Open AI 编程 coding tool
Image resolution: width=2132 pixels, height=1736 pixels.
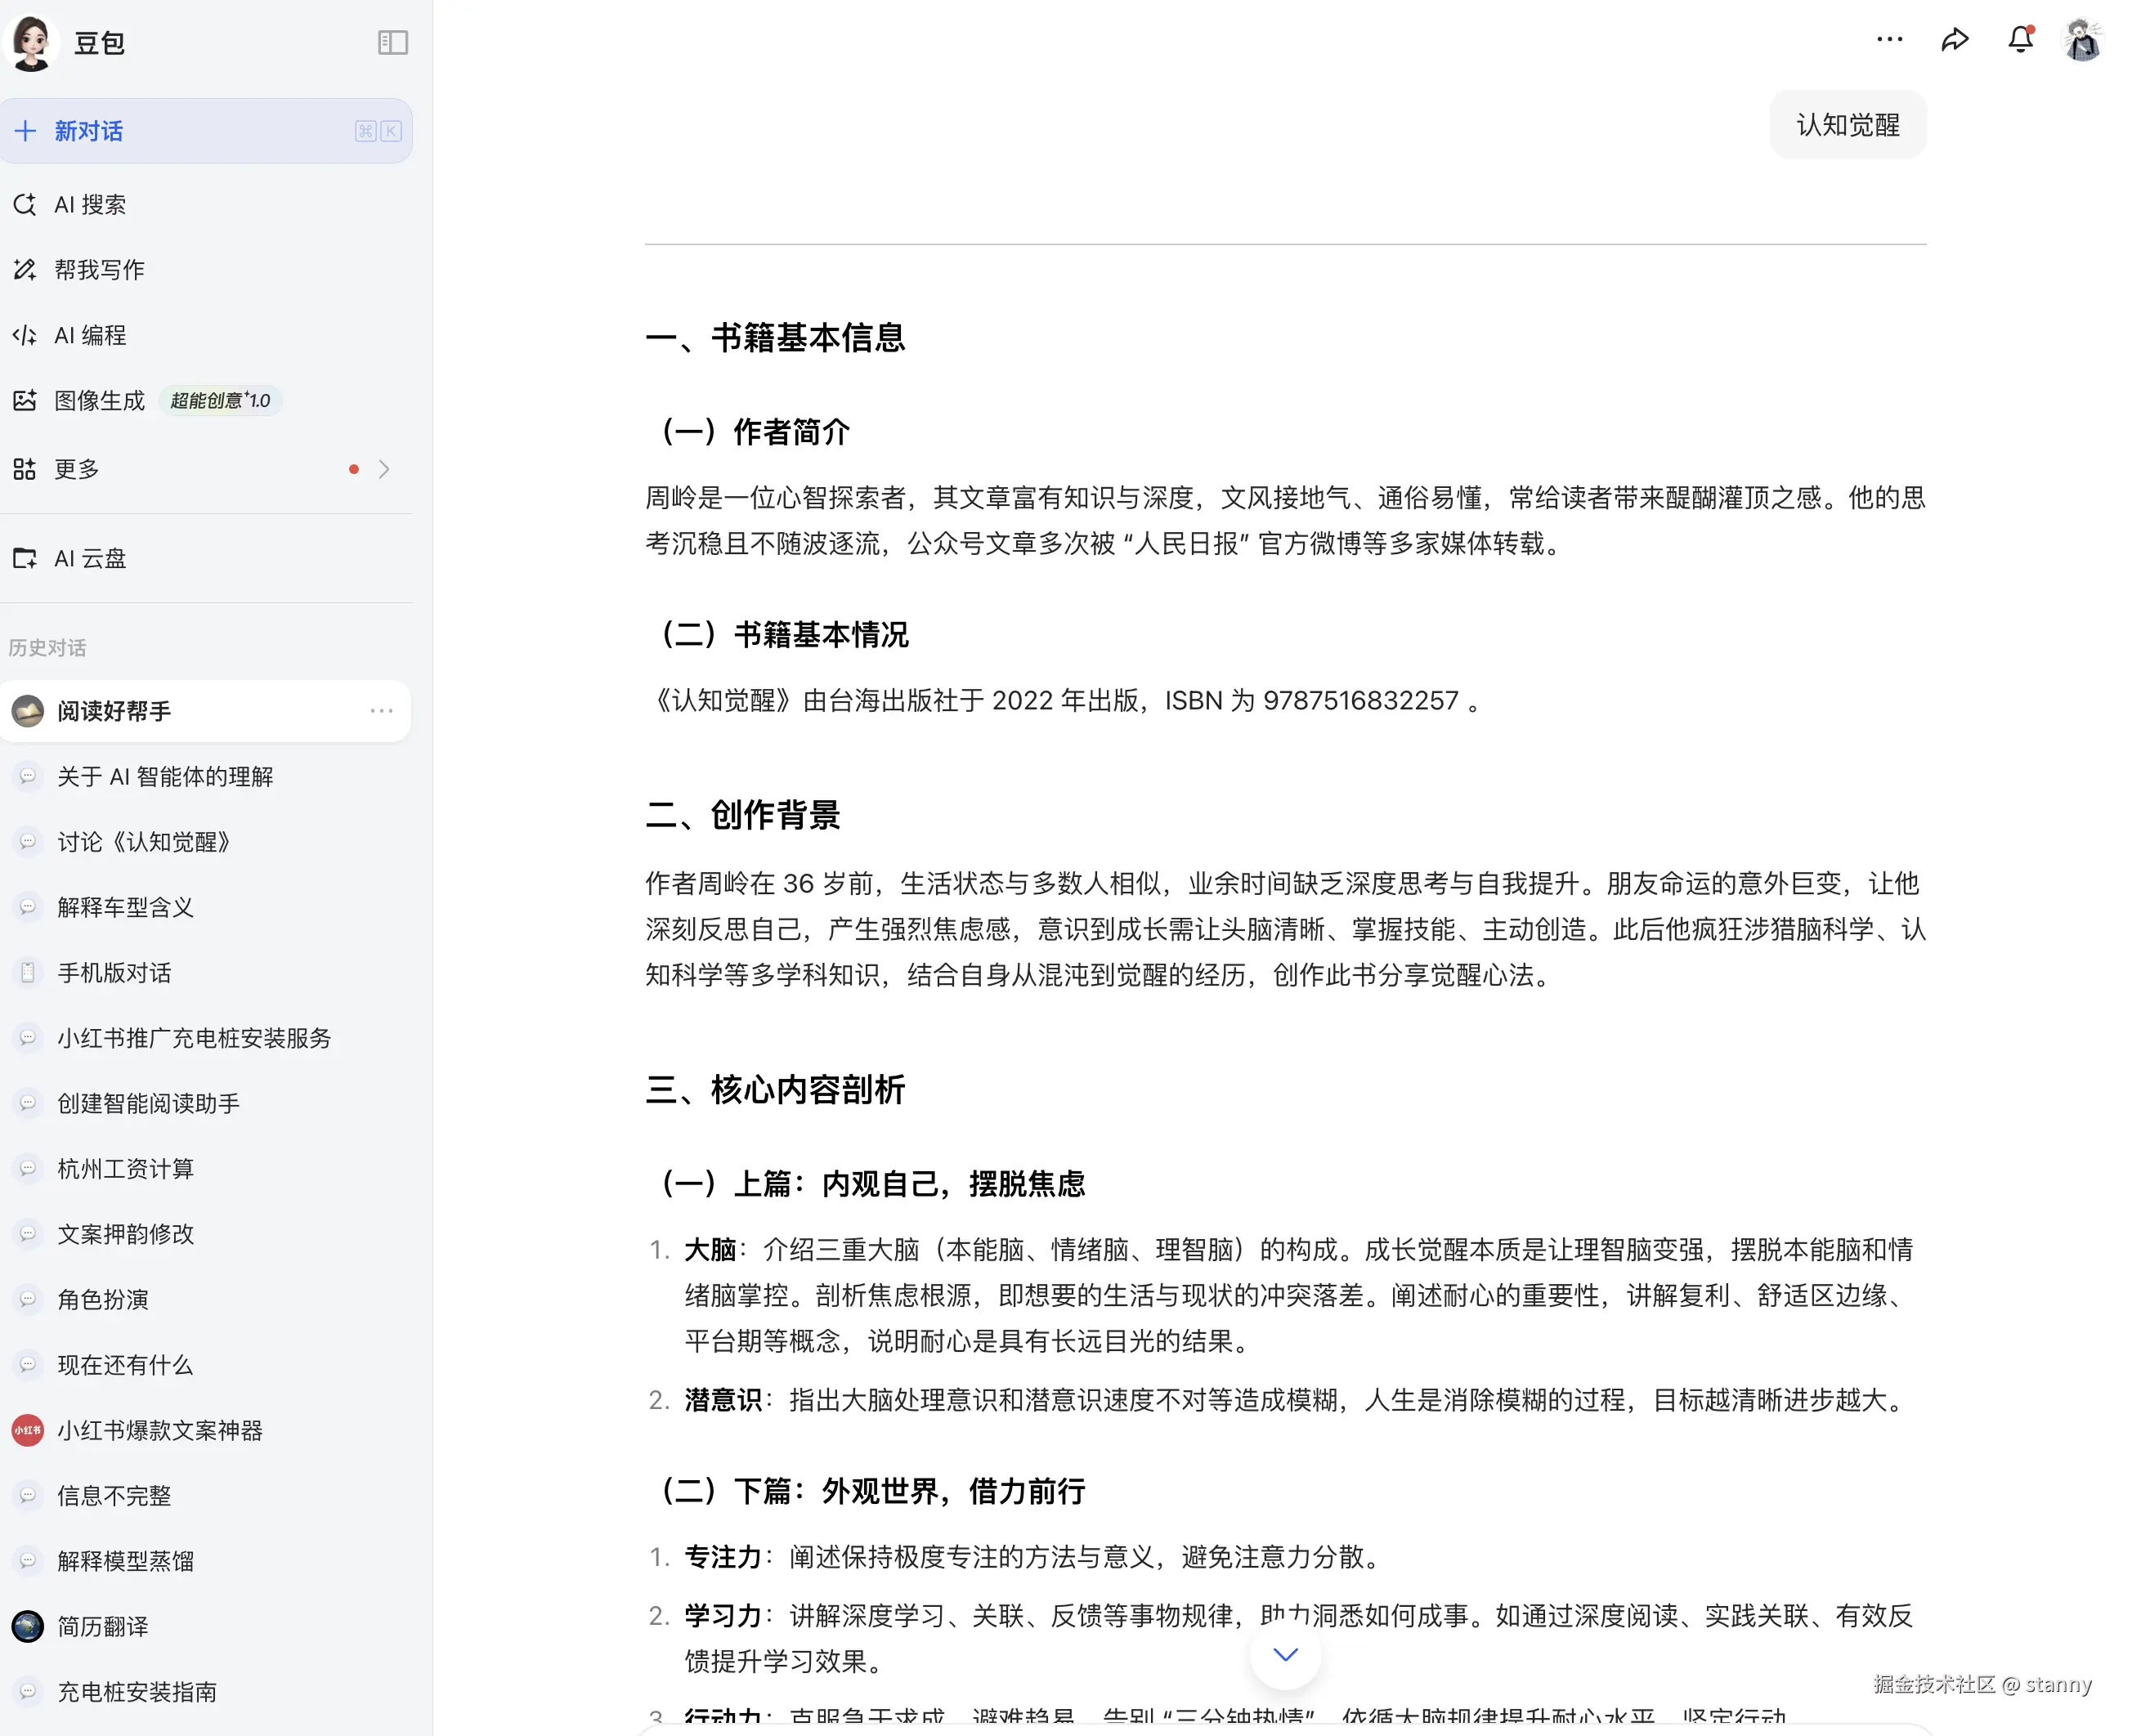90,336
